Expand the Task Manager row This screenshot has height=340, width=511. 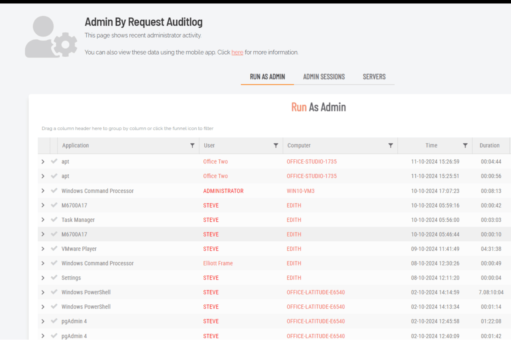pyautogui.click(x=43, y=220)
